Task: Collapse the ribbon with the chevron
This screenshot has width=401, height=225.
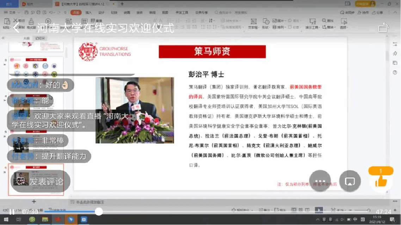Action: tap(395, 12)
